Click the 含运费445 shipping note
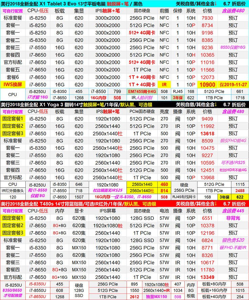 (x=233, y=211)
